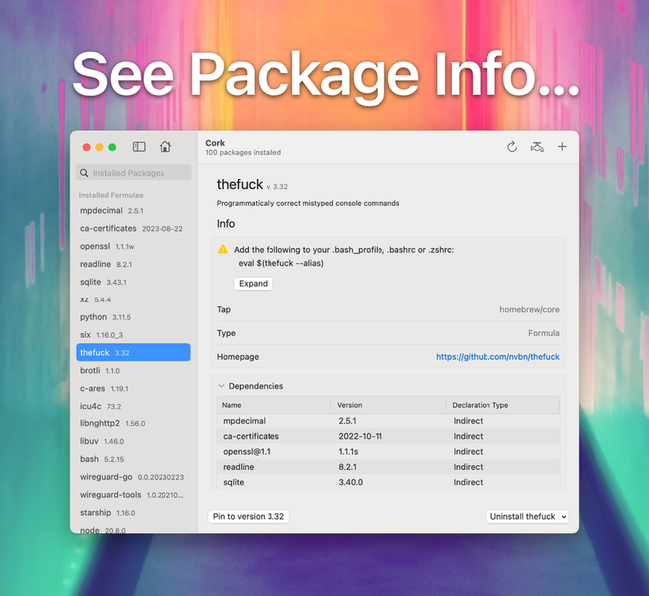The width and height of the screenshot is (649, 596).
Task: Select bash 5.2.15 package
Action: 134,459
